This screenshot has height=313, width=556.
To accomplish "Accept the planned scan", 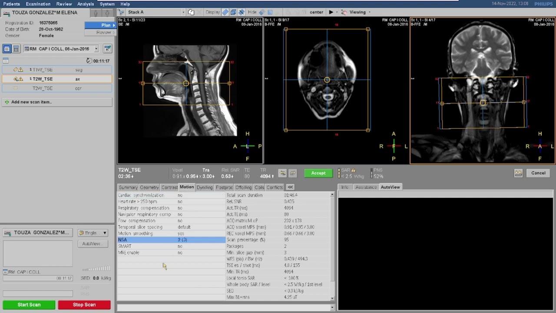I will click(318, 173).
